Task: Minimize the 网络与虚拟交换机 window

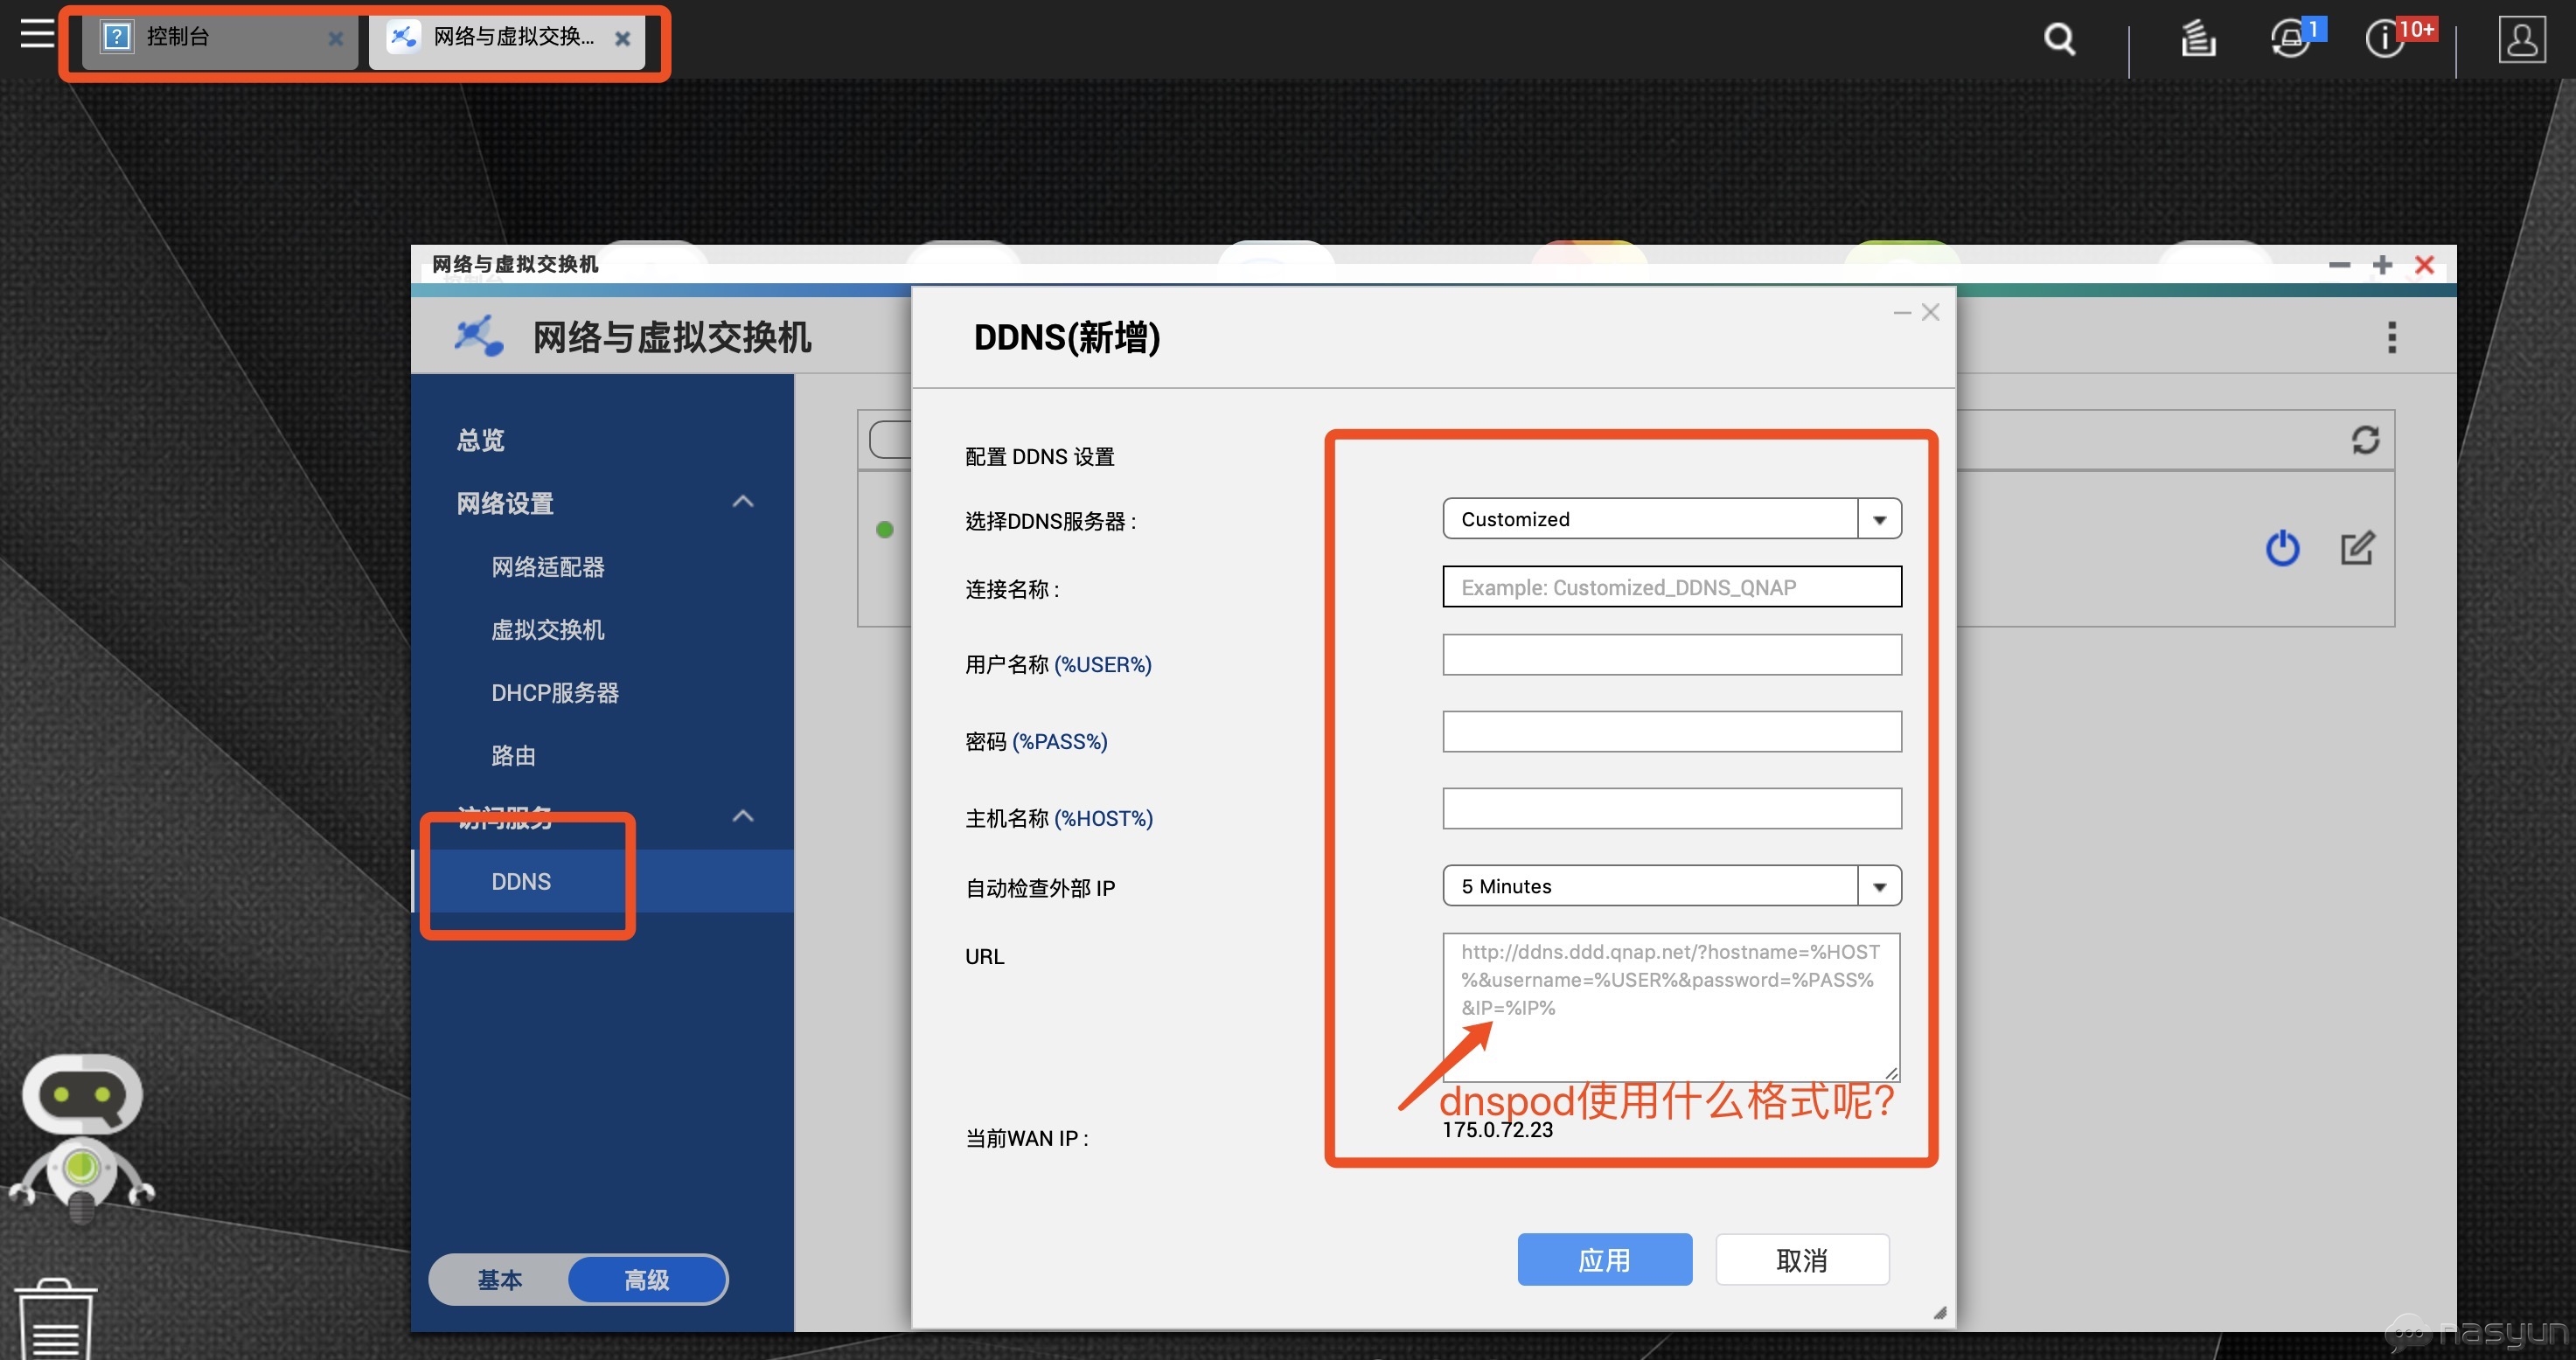Action: tap(2339, 265)
